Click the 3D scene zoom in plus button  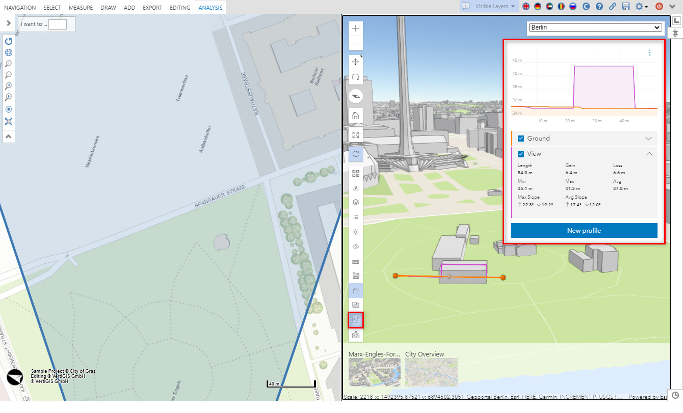[355, 29]
